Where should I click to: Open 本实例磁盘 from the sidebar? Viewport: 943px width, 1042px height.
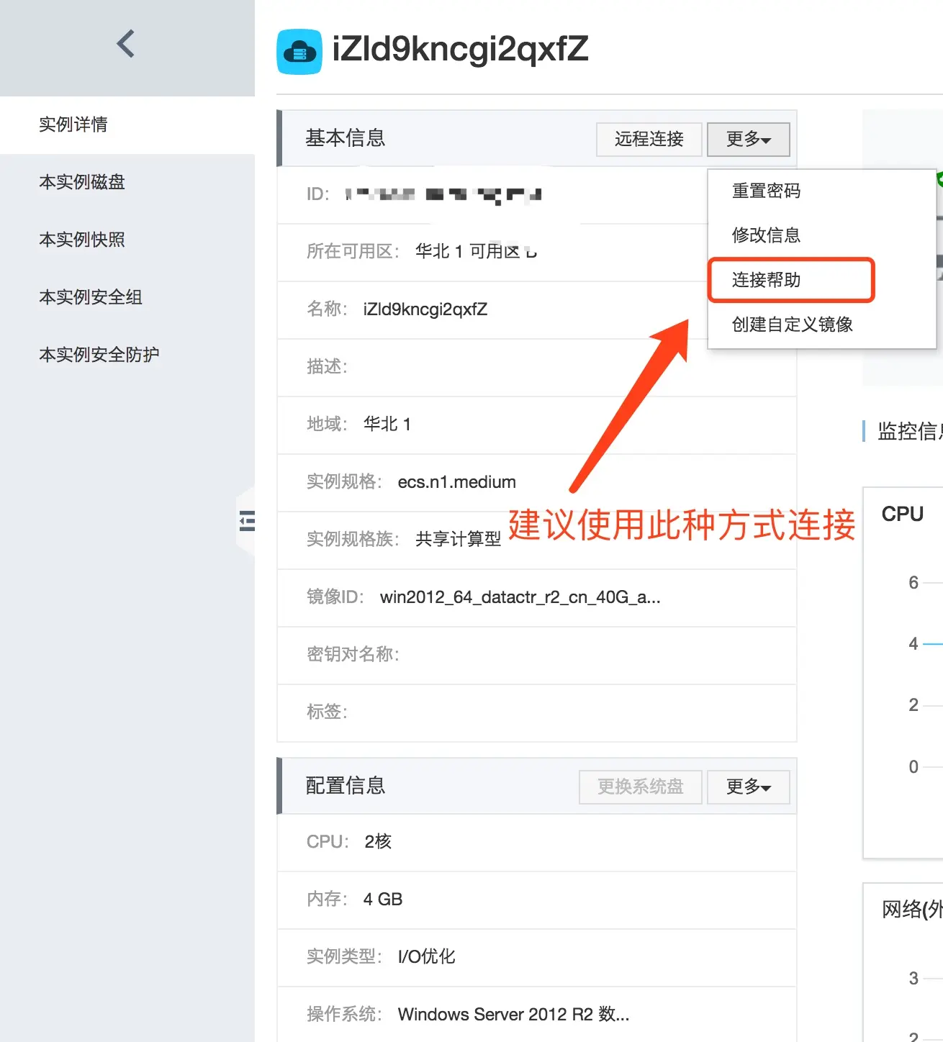81,182
